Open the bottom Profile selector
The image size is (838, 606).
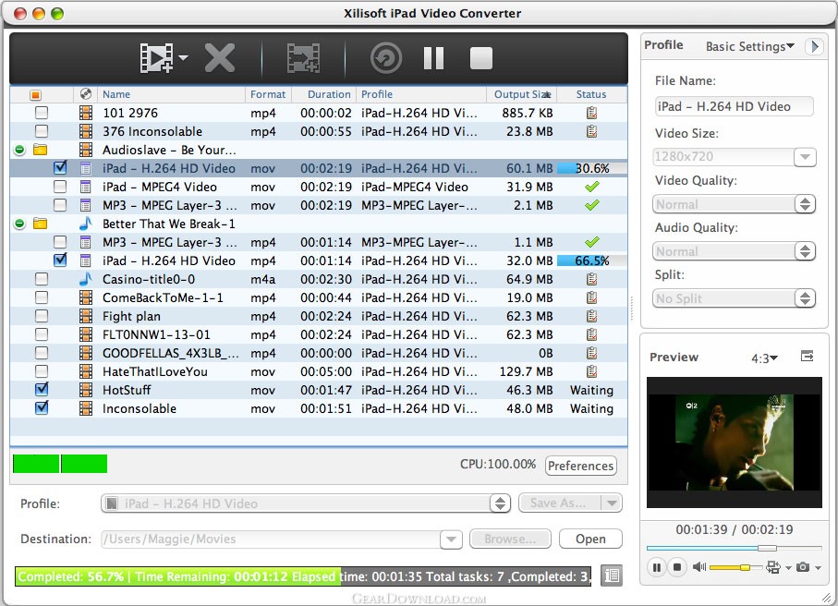point(306,503)
